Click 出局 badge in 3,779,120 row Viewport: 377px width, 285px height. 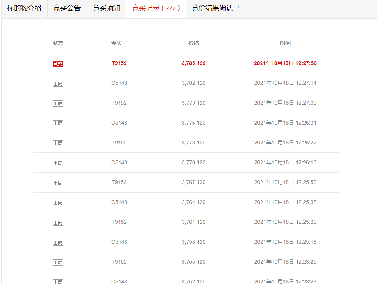click(58, 104)
